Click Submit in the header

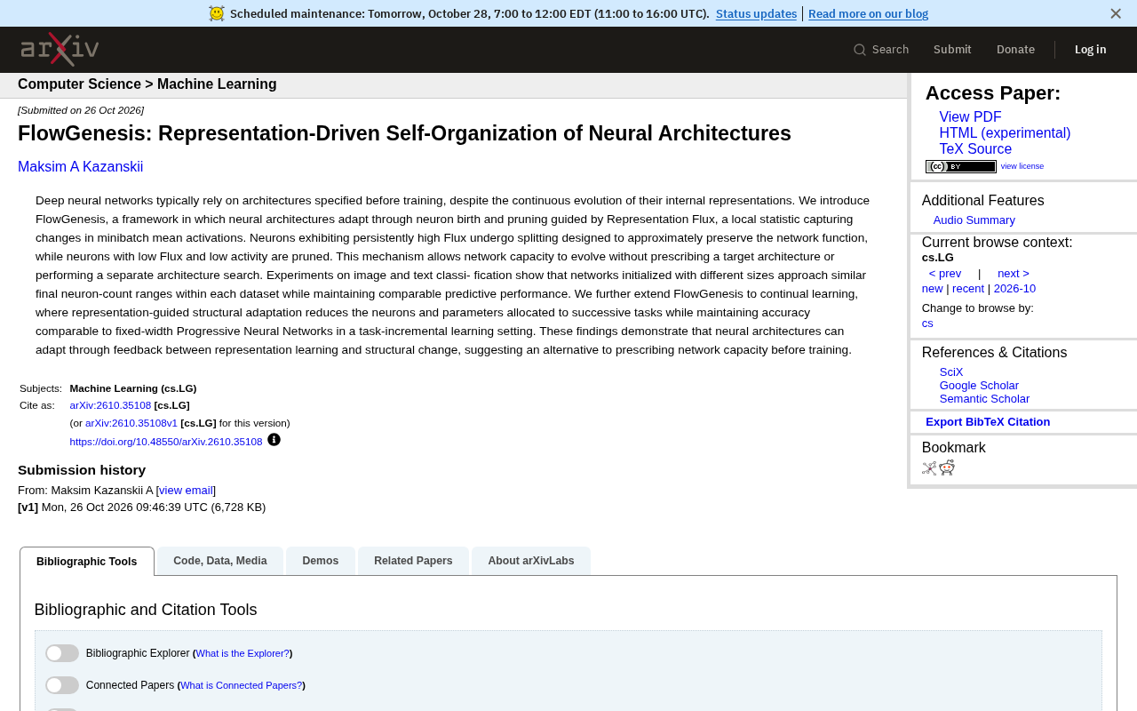952,50
